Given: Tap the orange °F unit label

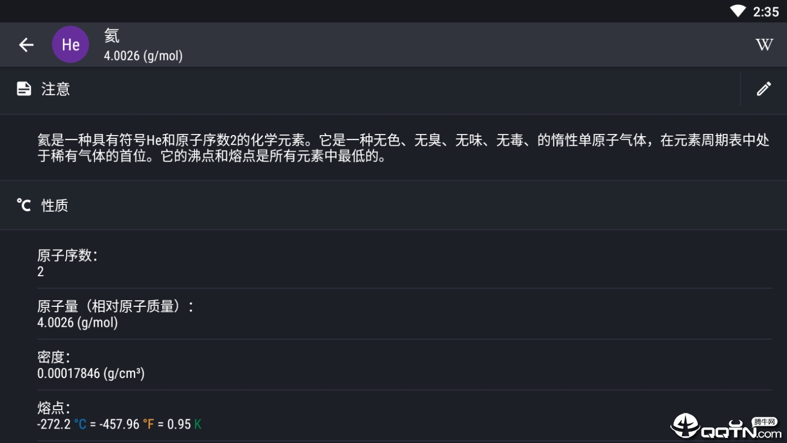Looking at the screenshot, I should 148,425.
